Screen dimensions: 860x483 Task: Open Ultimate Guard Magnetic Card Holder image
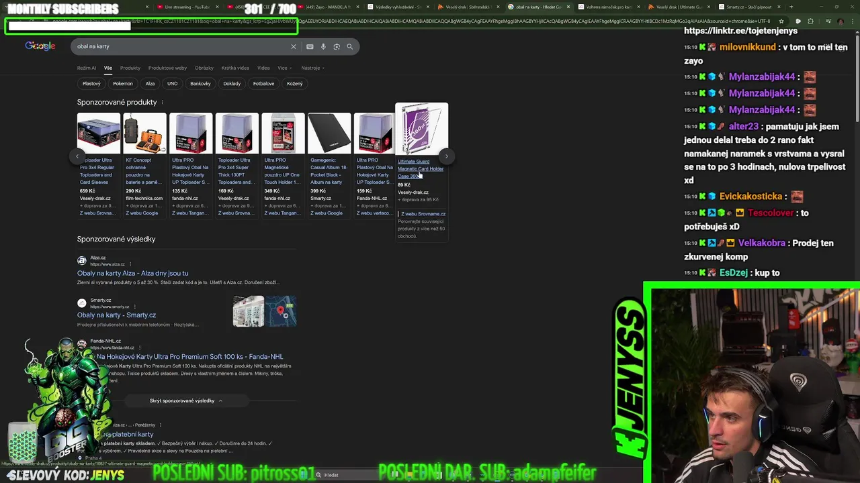421,129
